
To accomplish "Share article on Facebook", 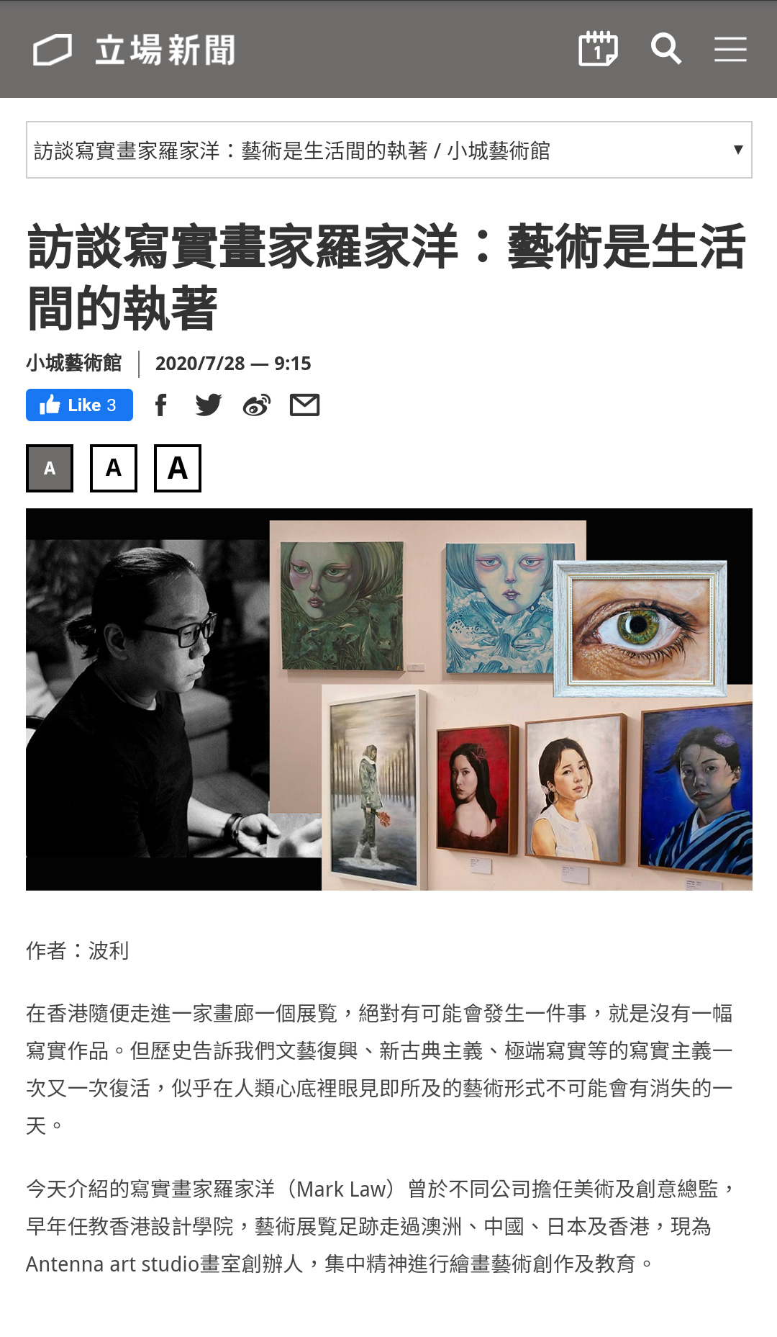I will [x=161, y=405].
